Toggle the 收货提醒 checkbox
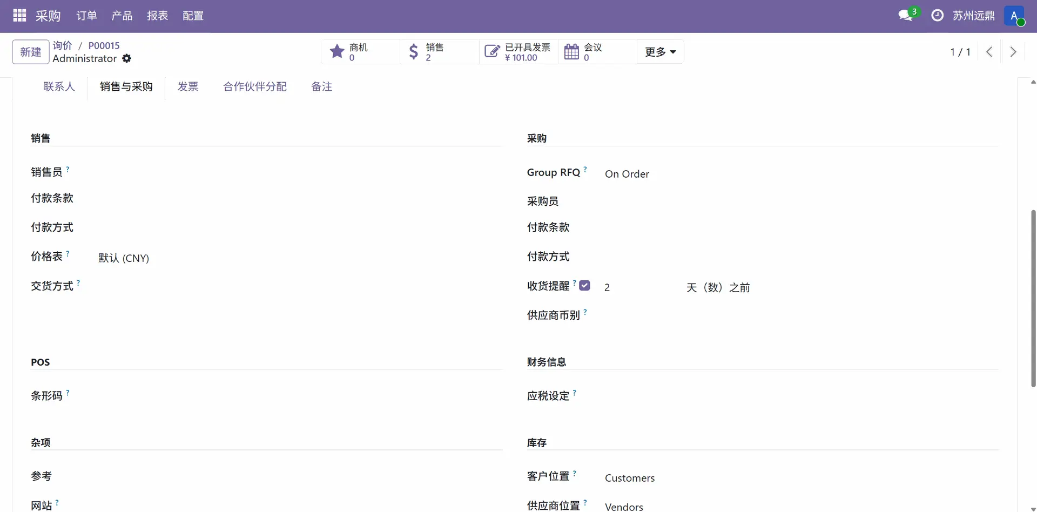 (x=584, y=286)
